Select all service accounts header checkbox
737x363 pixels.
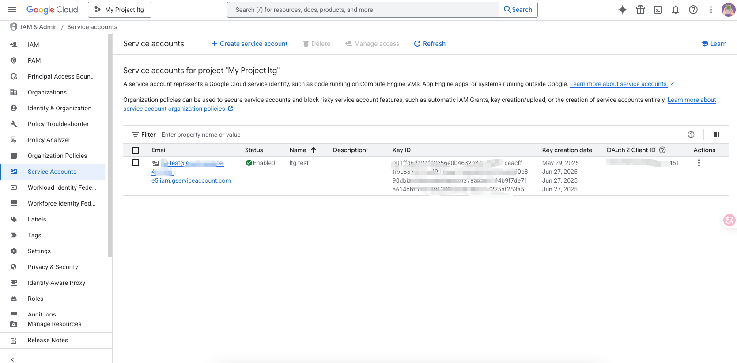tap(136, 150)
